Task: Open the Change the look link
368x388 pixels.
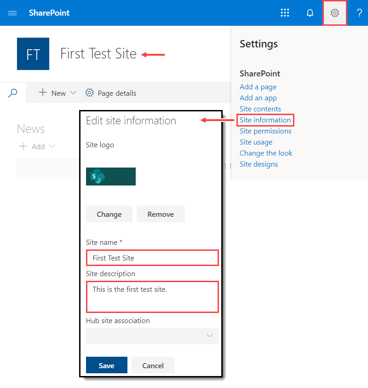Action: pos(266,153)
